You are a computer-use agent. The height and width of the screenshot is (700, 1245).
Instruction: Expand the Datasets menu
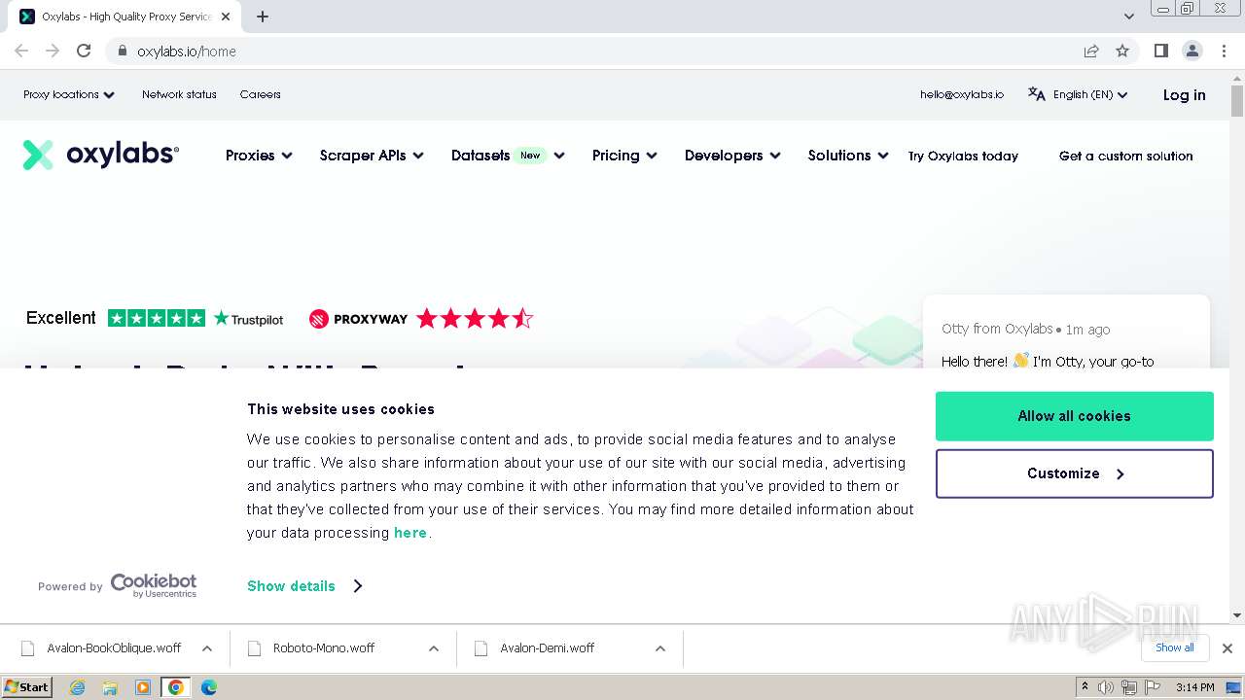pyautogui.click(x=508, y=156)
